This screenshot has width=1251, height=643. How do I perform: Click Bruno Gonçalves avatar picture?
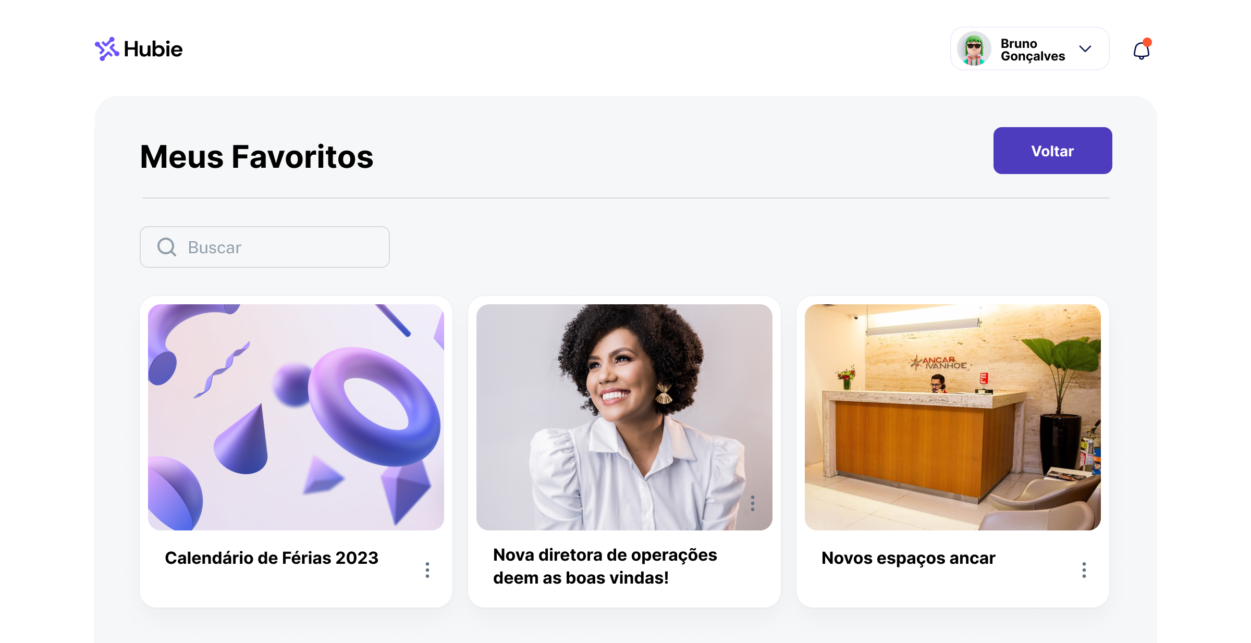pyautogui.click(x=974, y=49)
